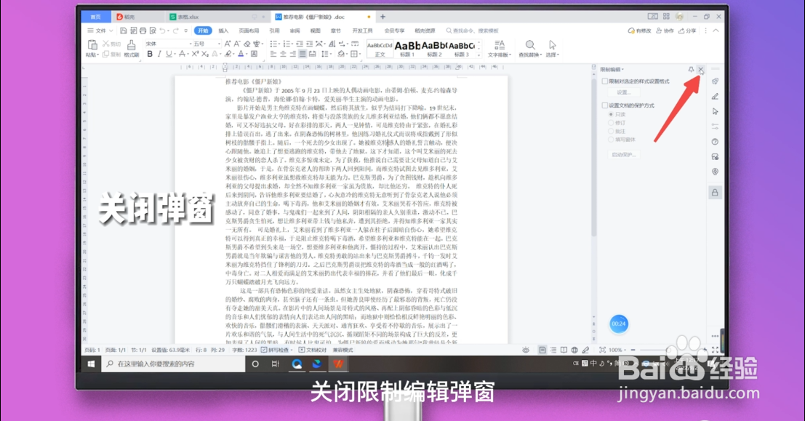Select the Format Painter brush tool
Viewport: 805px width, 421px height.
click(132, 45)
